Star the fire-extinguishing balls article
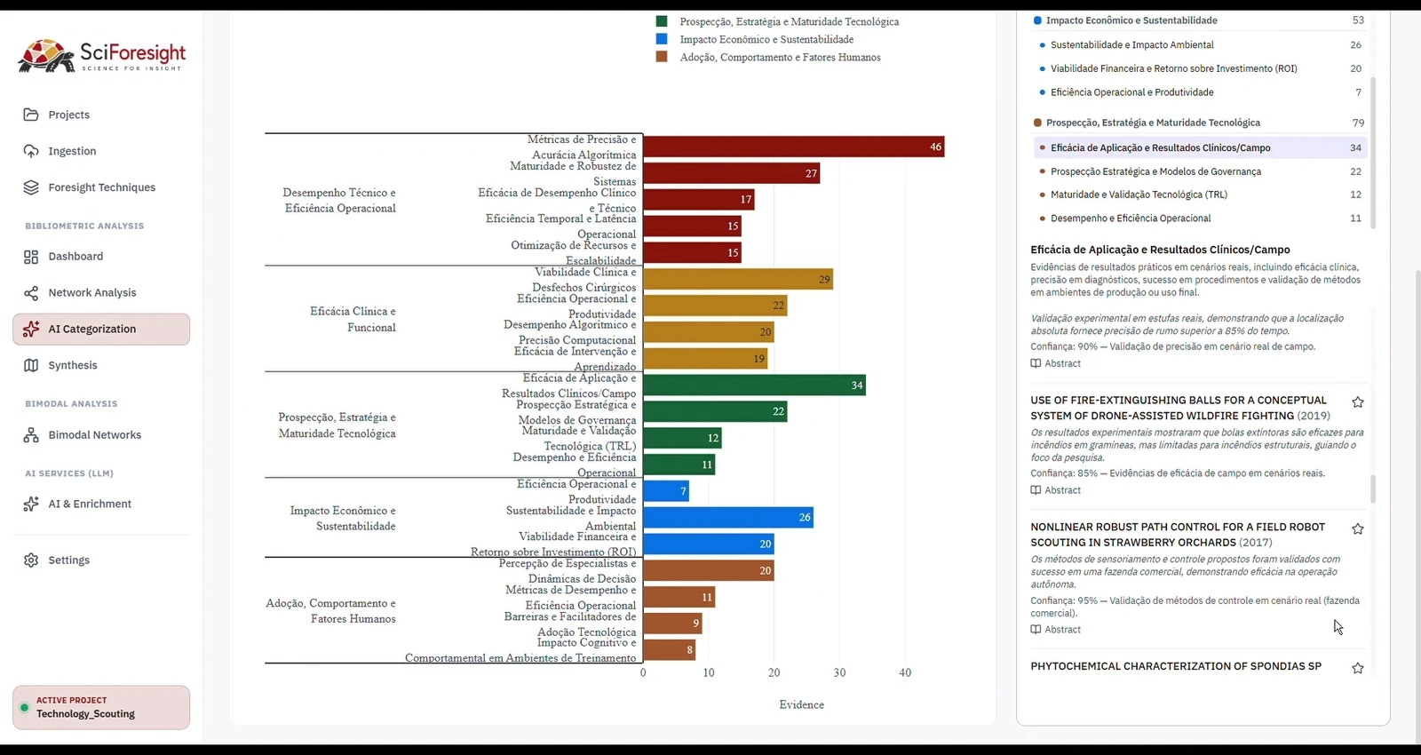The height and width of the screenshot is (755, 1421). [1358, 402]
